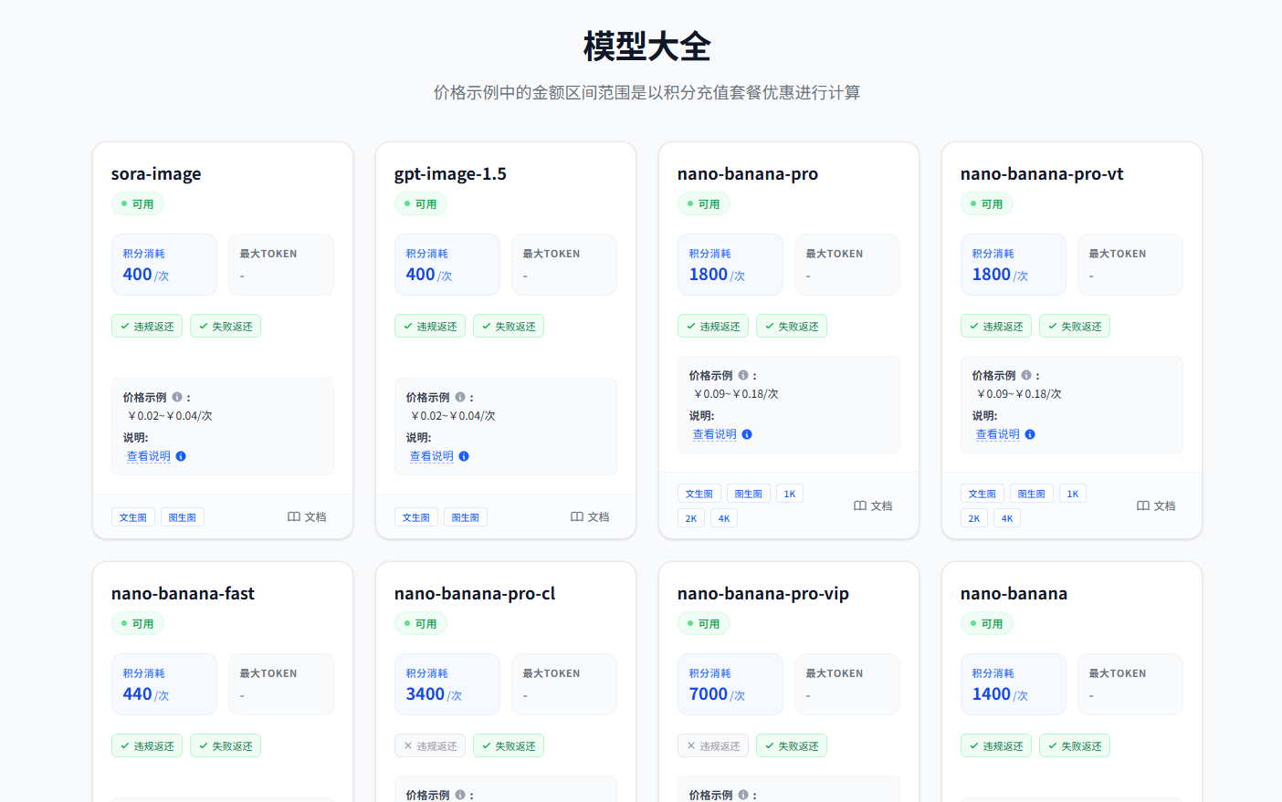Screen dimensions: 1282x802
Task: Open 查看说明 link on nano-banana-pro-vt card
Action: (x=998, y=434)
